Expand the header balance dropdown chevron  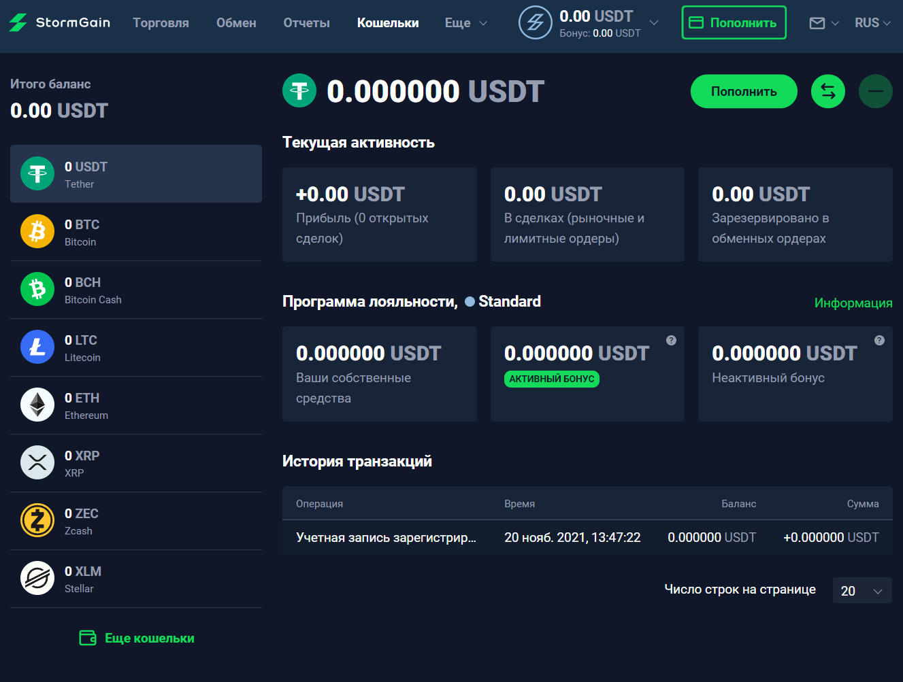654,22
